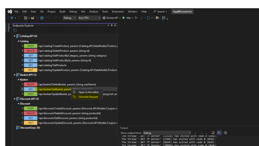
Task: Start Without Debugging using outlined play icon
Action: (x=136, y=18)
